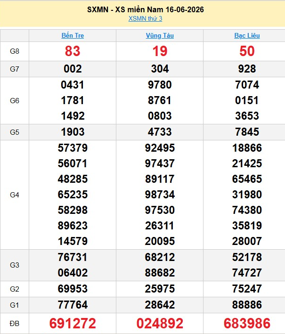Select Bạc Liêu G8 number 50
285x334 pixels.
pos(247,51)
